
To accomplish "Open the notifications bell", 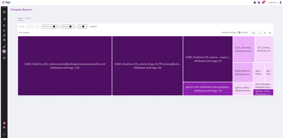I will click(x=255, y=2).
